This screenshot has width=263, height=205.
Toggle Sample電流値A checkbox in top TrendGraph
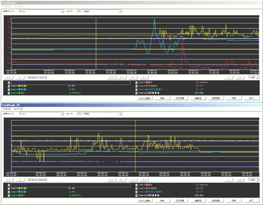click(9, 83)
